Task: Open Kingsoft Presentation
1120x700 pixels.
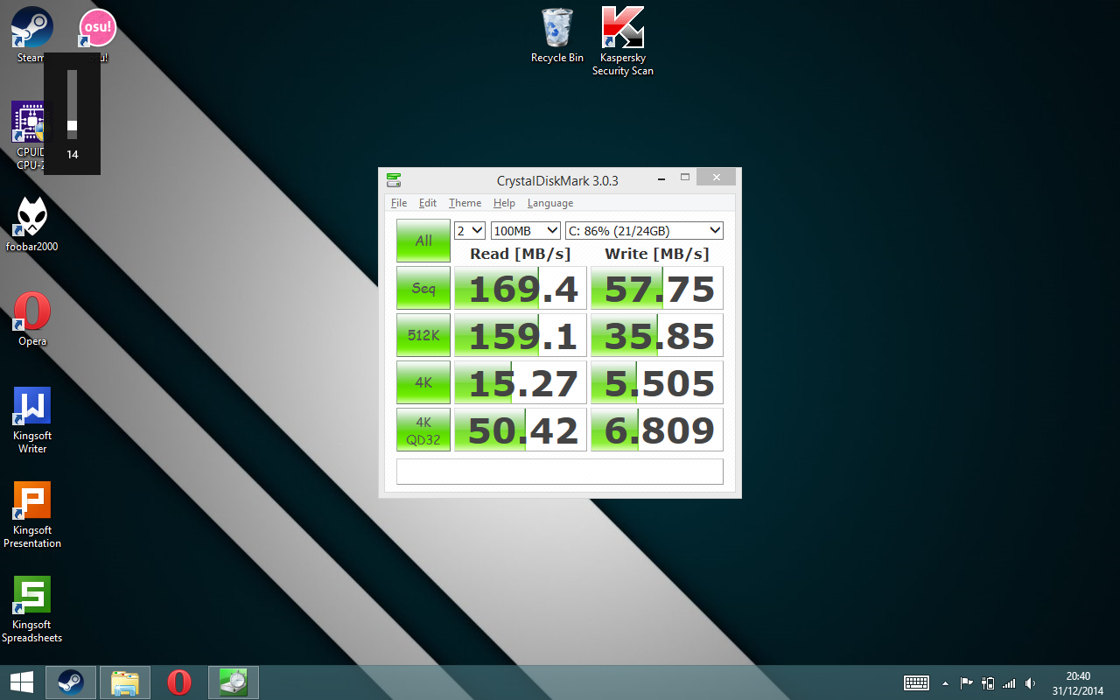Action: (x=32, y=514)
